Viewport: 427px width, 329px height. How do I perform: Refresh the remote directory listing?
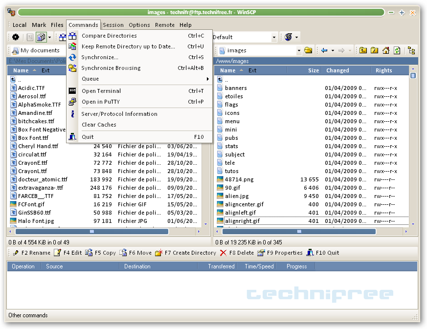397,50
